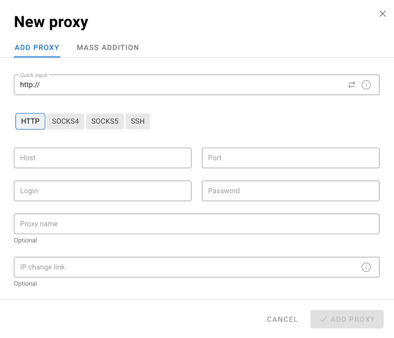Close the New proxy dialog
Viewport: 394px width, 338px height.
pos(383,14)
